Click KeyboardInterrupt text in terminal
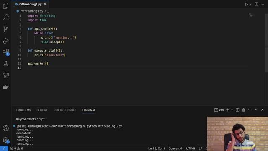Image resolution: width=268 pixels, height=151 pixels. click(31, 119)
